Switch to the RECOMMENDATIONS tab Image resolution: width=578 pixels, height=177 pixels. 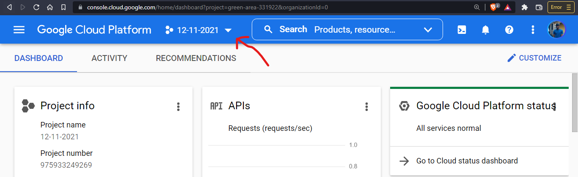coord(196,58)
